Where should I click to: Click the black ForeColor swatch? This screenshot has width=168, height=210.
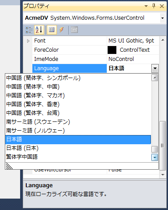coord(112,50)
